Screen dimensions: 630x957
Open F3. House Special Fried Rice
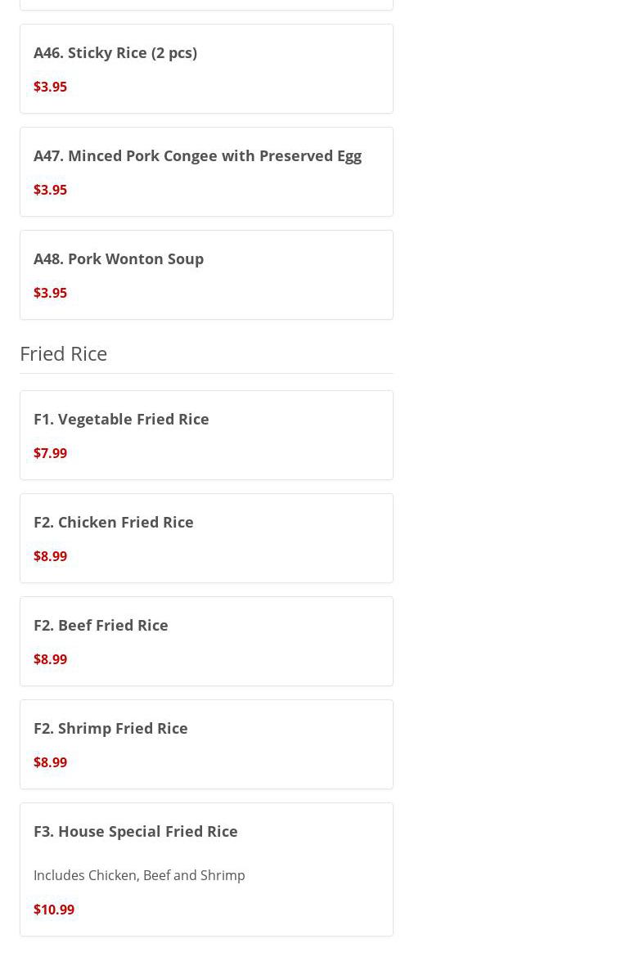136,832
